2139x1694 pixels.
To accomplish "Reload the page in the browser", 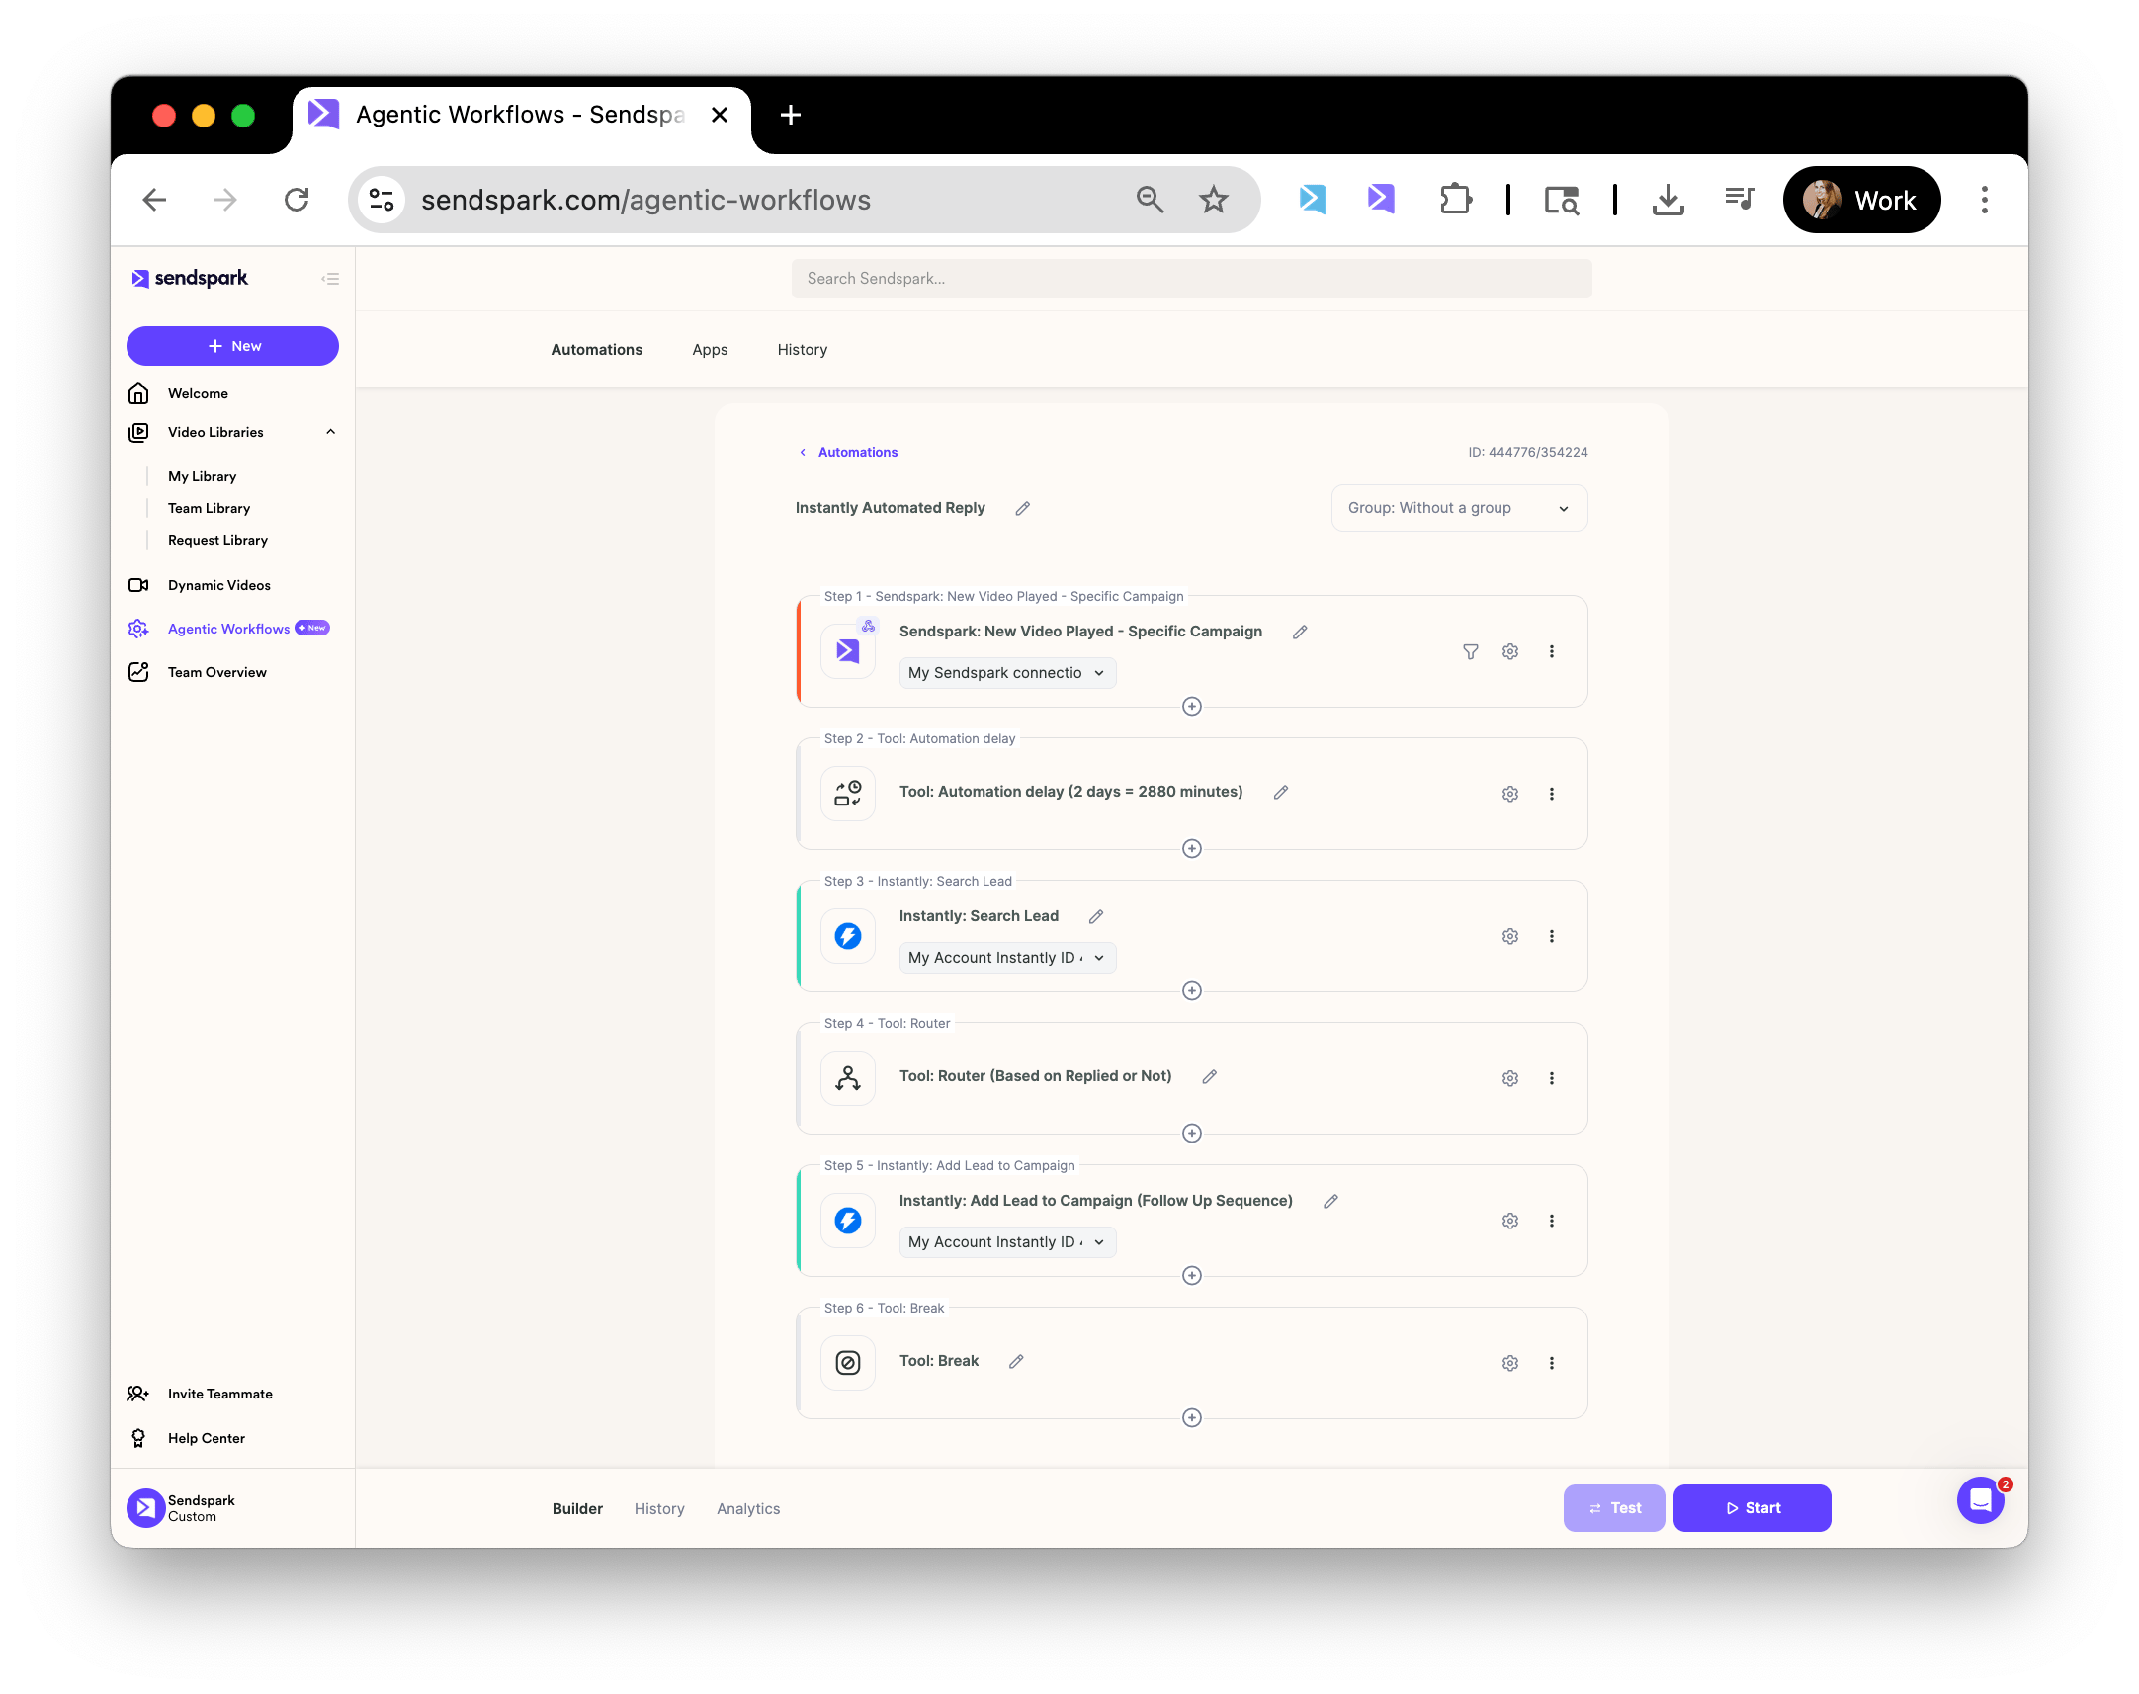I will (297, 201).
